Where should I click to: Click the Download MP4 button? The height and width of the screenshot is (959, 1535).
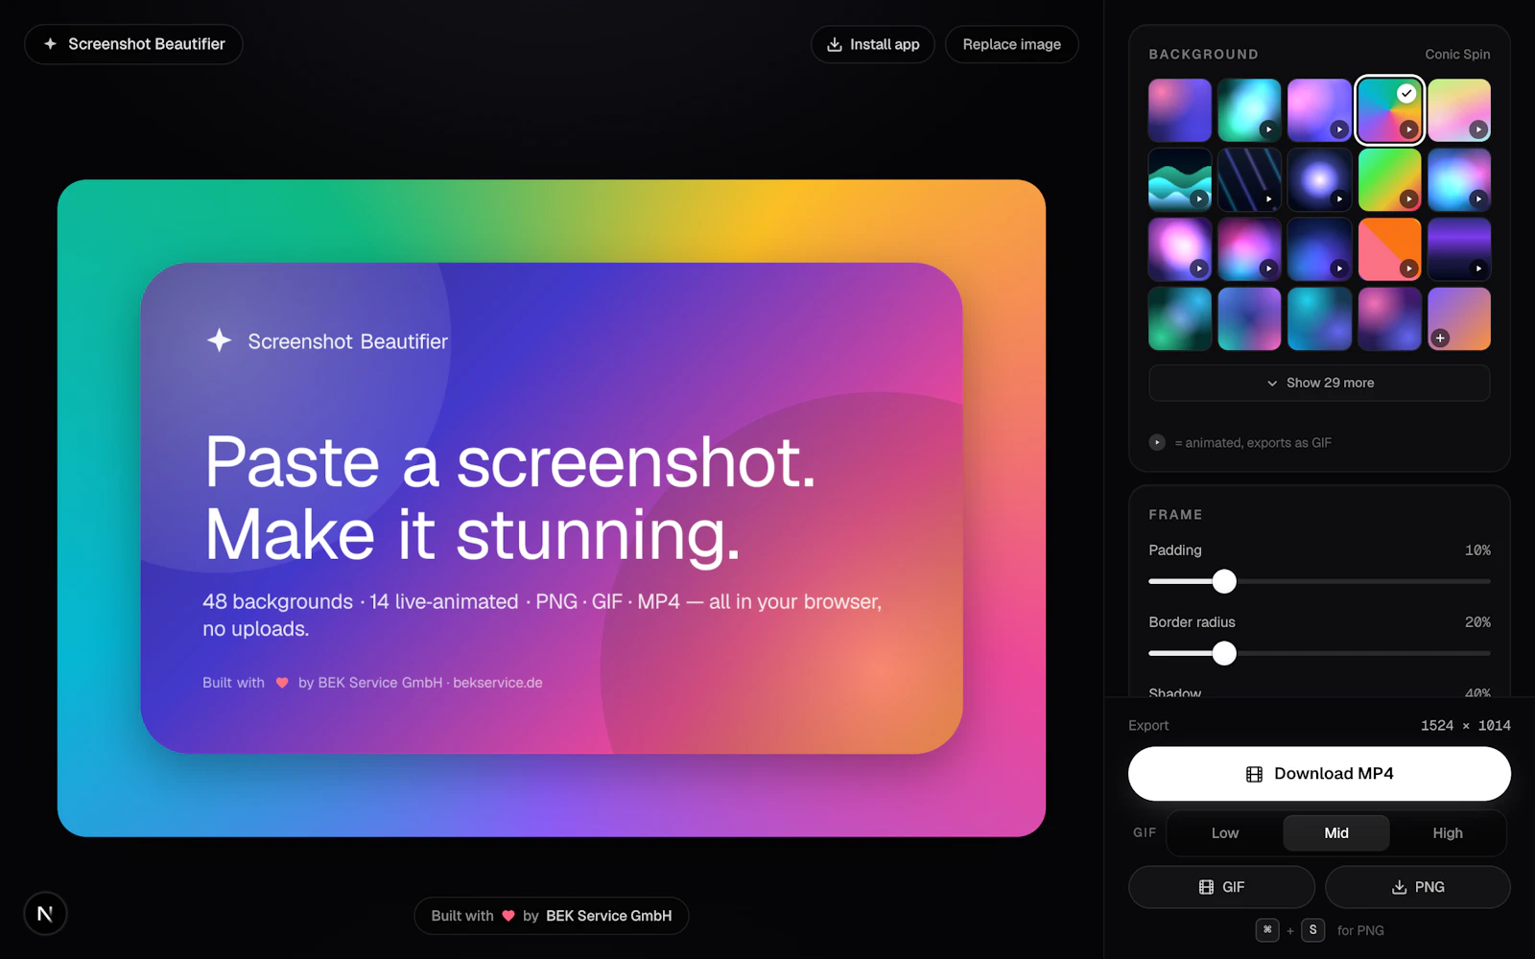(1319, 774)
